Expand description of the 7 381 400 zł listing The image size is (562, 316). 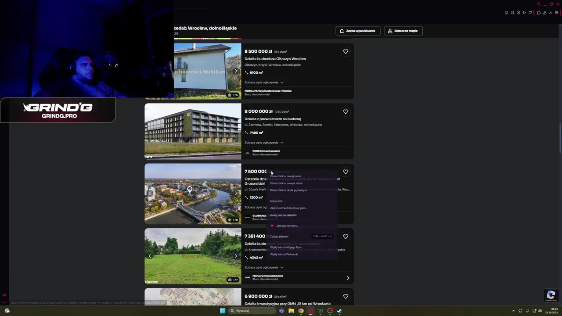[264, 267]
